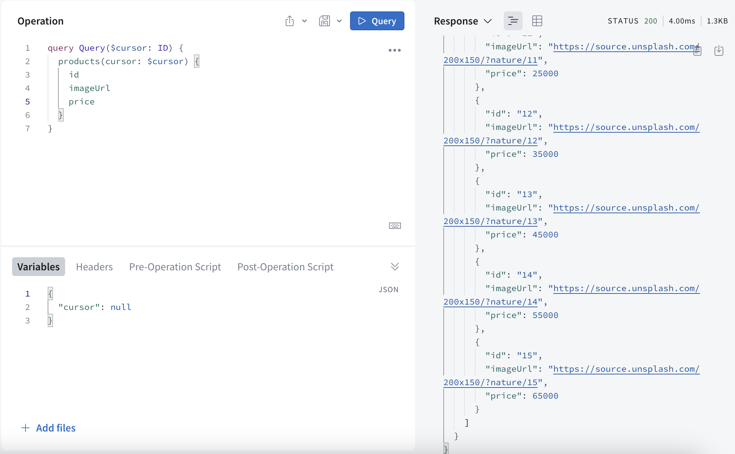Copy response to clipboard icon
Screen dimensions: 735x454
pos(697,51)
